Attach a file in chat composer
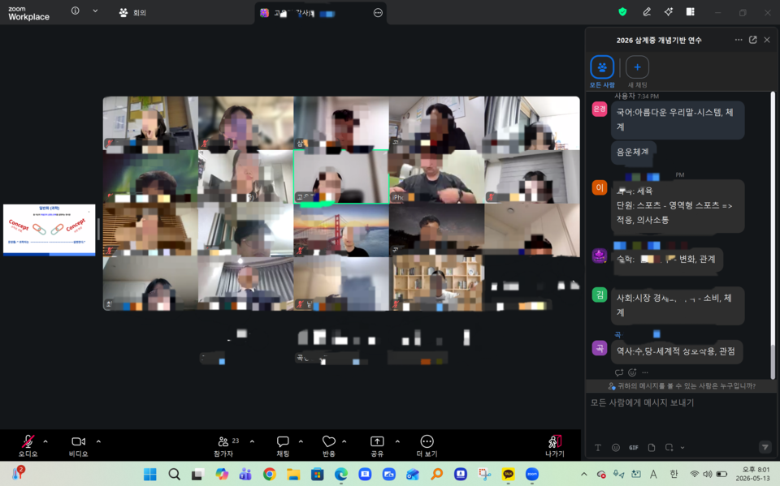 [652, 448]
